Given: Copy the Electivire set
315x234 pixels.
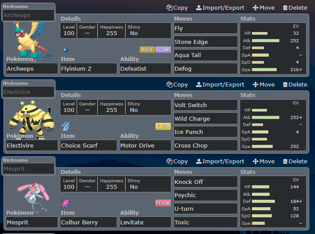Looking at the screenshot, I should click(x=177, y=84).
